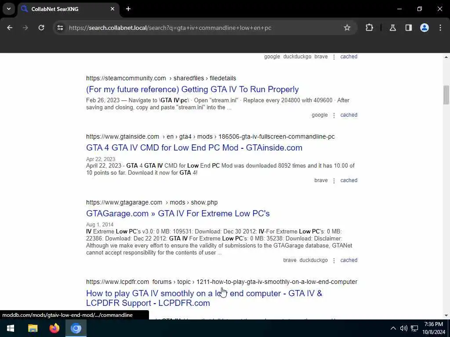The height and width of the screenshot is (337, 450).
Task: Click the gtainside.com result URL
Action: pos(210,137)
